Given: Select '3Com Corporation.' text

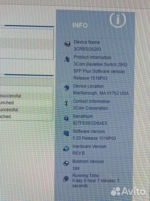Looking at the screenshot, I should coord(91,108).
